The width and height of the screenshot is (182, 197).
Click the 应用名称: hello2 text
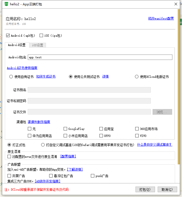pyautogui.click(x=21, y=19)
